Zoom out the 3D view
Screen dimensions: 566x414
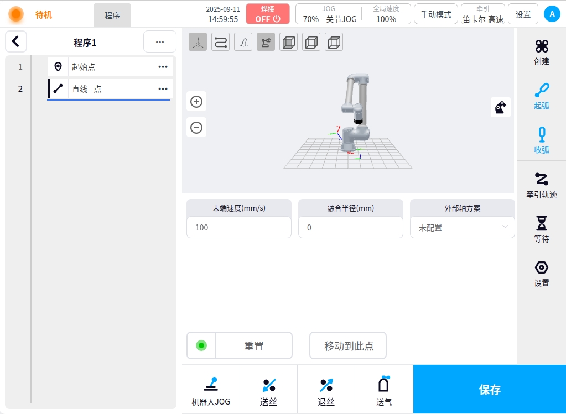[x=196, y=128]
